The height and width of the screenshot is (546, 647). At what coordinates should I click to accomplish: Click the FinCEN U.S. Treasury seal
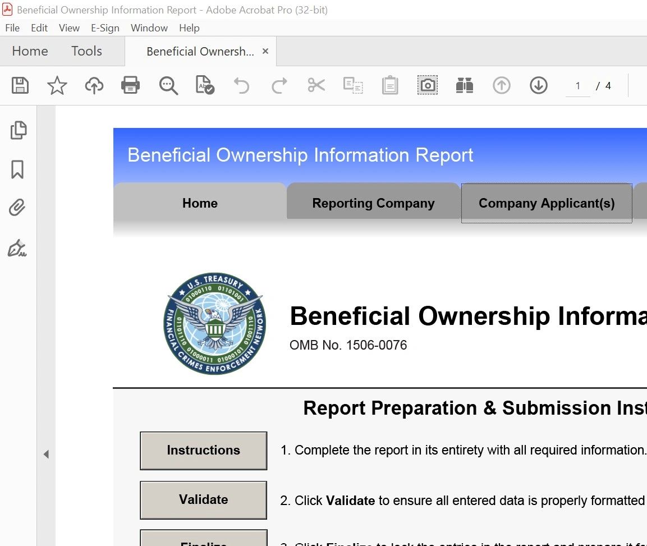[x=214, y=324]
